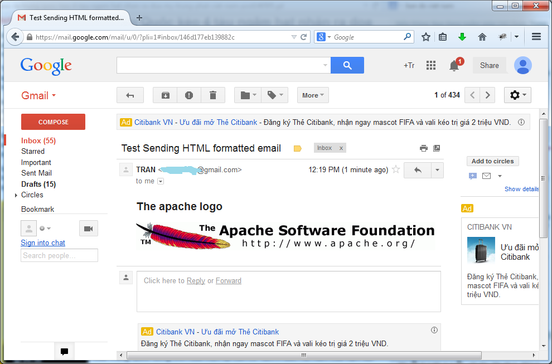Delete the email with trash icon
The width and height of the screenshot is (552, 364).
[x=213, y=95]
